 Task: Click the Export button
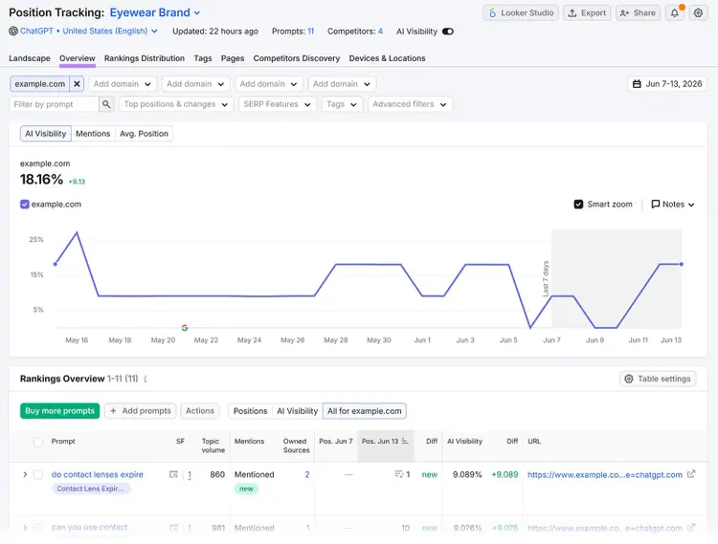(587, 12)
